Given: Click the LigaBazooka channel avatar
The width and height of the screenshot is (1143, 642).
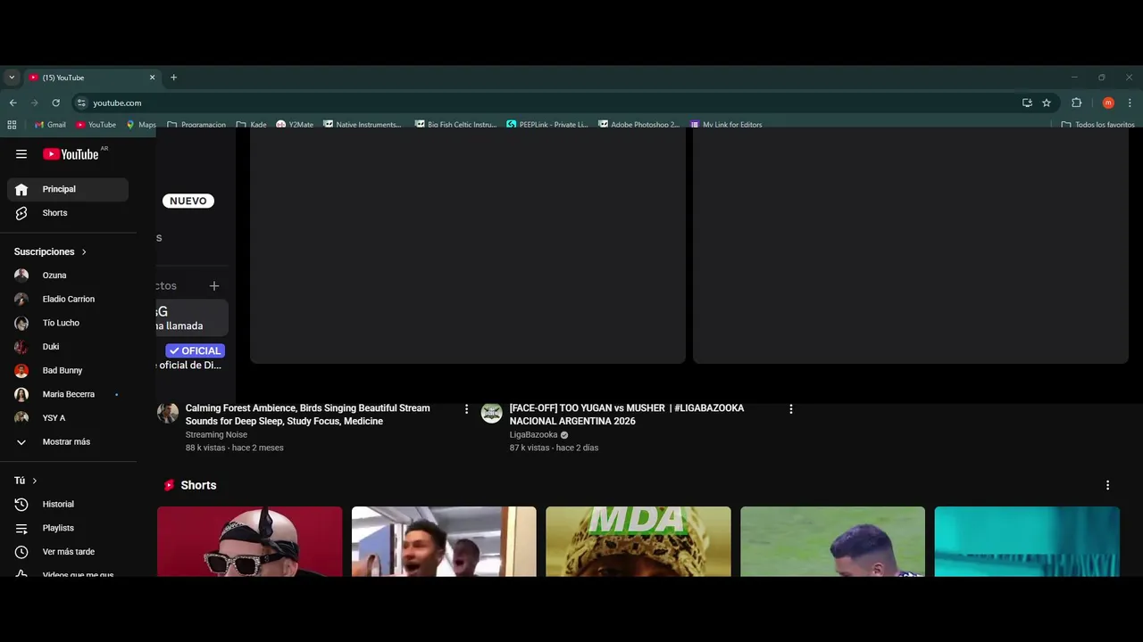Looking at the screenshot, I should [x=492, y=412].
